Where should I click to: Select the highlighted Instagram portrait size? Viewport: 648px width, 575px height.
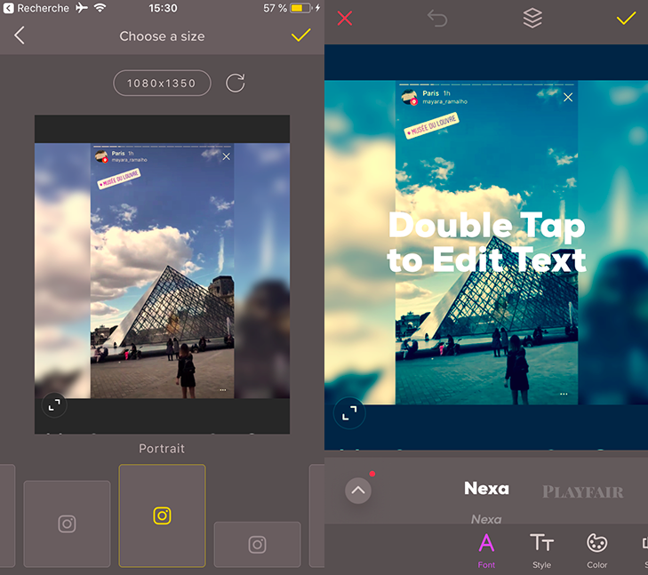click(x=162, y=515)
